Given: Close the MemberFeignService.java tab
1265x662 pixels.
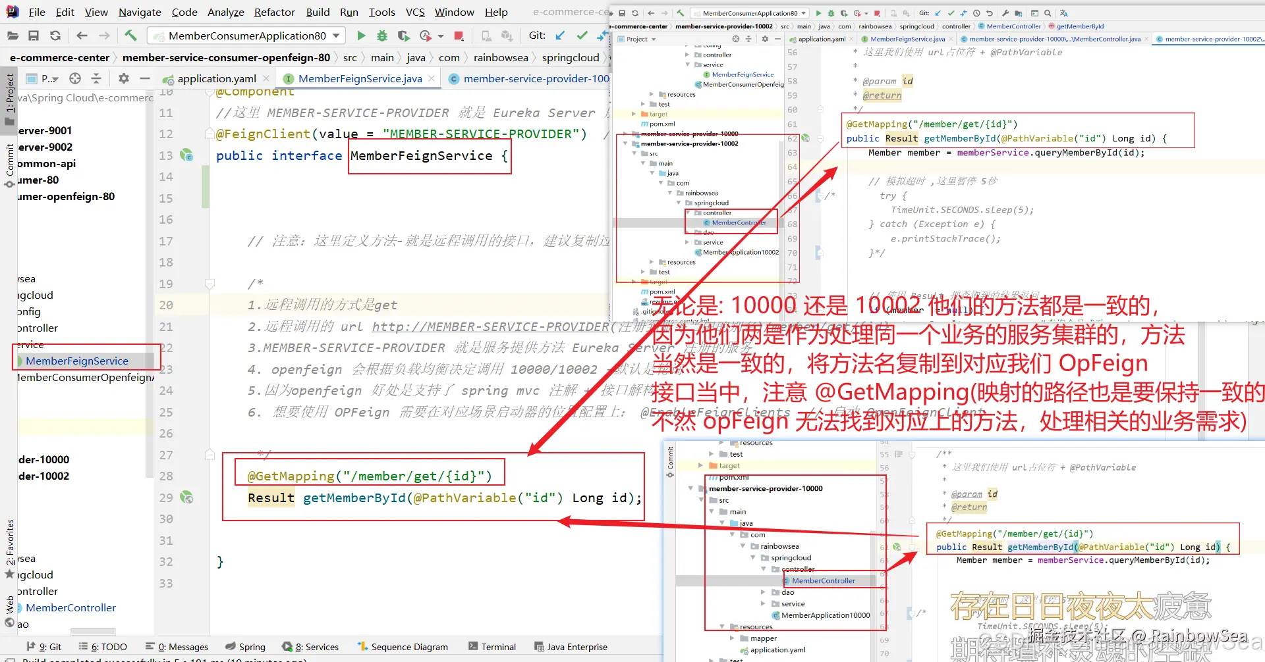Looking at the screenshot, I should click(432, 78).
